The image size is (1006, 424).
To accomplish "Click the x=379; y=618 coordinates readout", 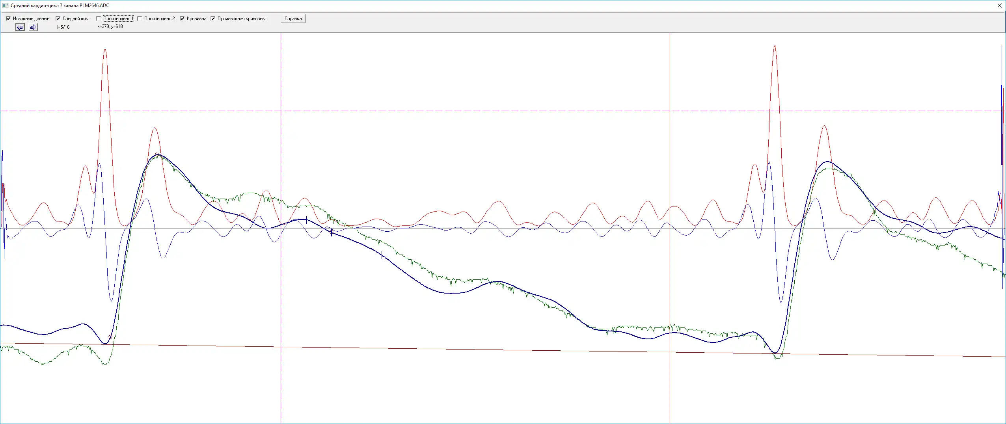I will 110,26.
